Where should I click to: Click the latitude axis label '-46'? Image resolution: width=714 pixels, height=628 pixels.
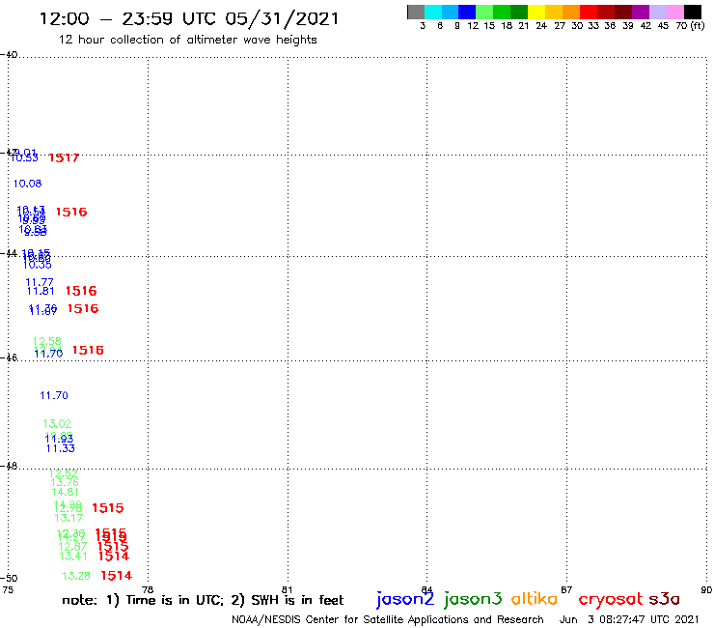[x=9, y=357]
